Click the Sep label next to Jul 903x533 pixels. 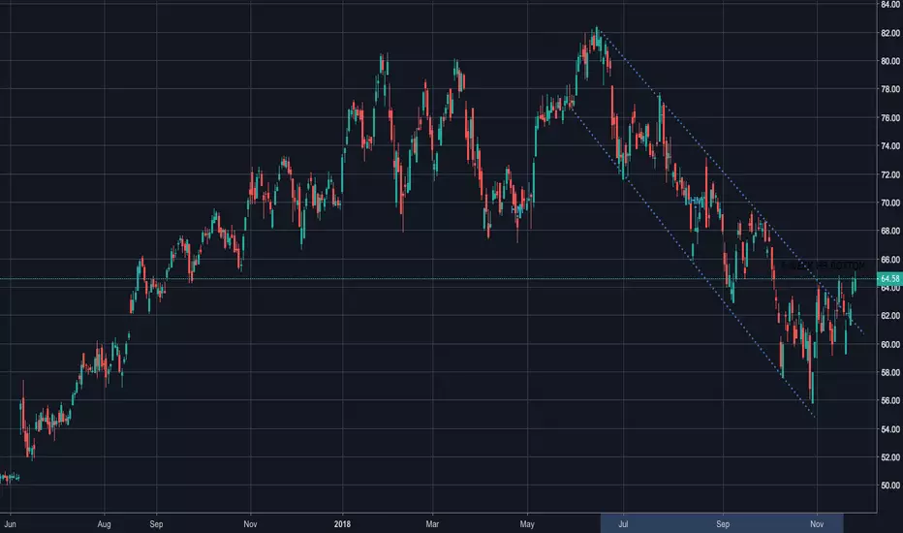coord(723,524)
